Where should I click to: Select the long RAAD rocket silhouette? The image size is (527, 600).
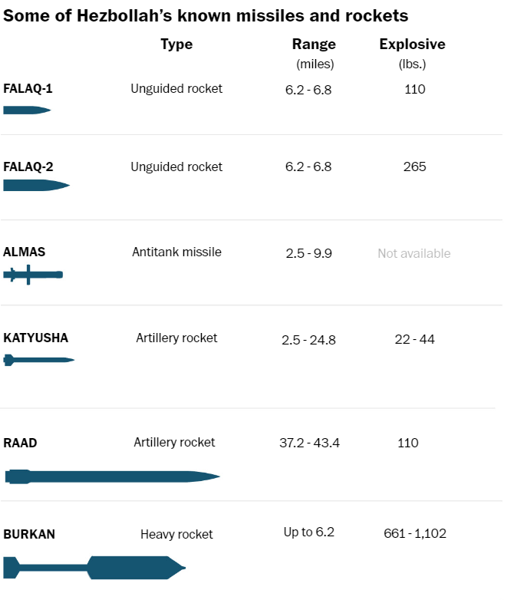click(113, 476)
